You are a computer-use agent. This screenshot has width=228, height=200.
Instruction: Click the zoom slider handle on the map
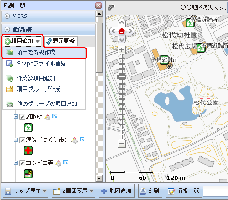point(122,76)
